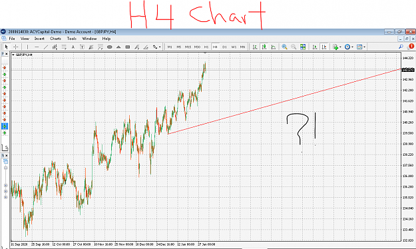Switch to M15 timeframe
Screen dimensions: 416x249
point(188,47)
